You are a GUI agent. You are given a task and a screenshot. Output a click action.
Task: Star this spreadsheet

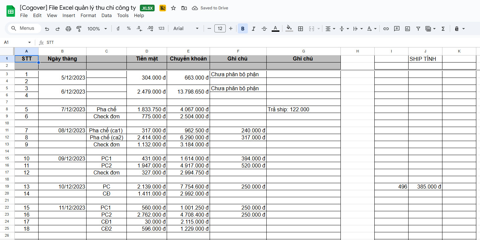pyautogui.click(x=173, y=8)
